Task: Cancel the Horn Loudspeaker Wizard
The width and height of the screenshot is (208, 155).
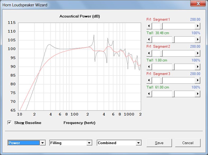Action: [x=188, y=143]
